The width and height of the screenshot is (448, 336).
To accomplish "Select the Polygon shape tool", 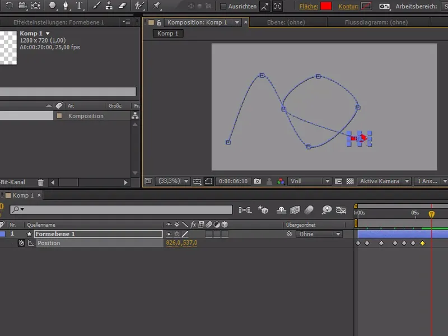I will pos(52,6).
